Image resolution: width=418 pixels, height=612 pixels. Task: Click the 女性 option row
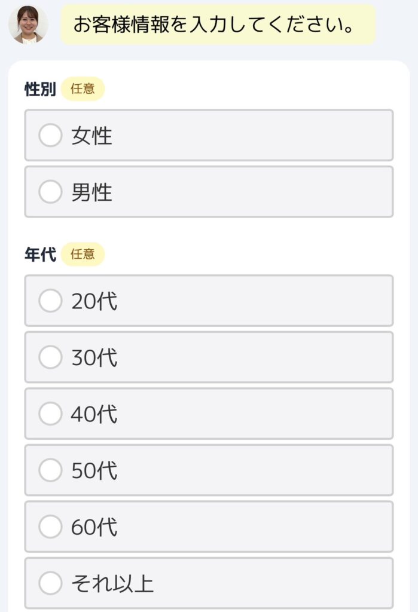pos(208,136)
